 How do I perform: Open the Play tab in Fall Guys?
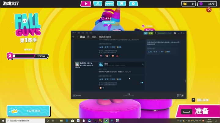(x=86, y=4)
